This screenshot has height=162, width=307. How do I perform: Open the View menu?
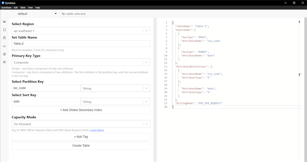point(30,7)
